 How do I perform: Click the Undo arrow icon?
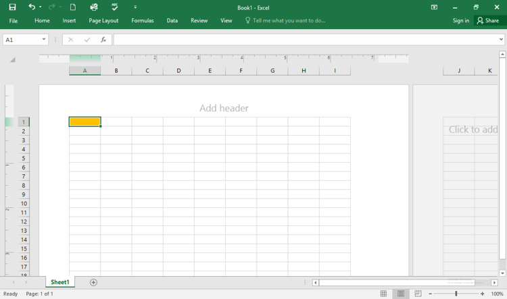point(31,7)
